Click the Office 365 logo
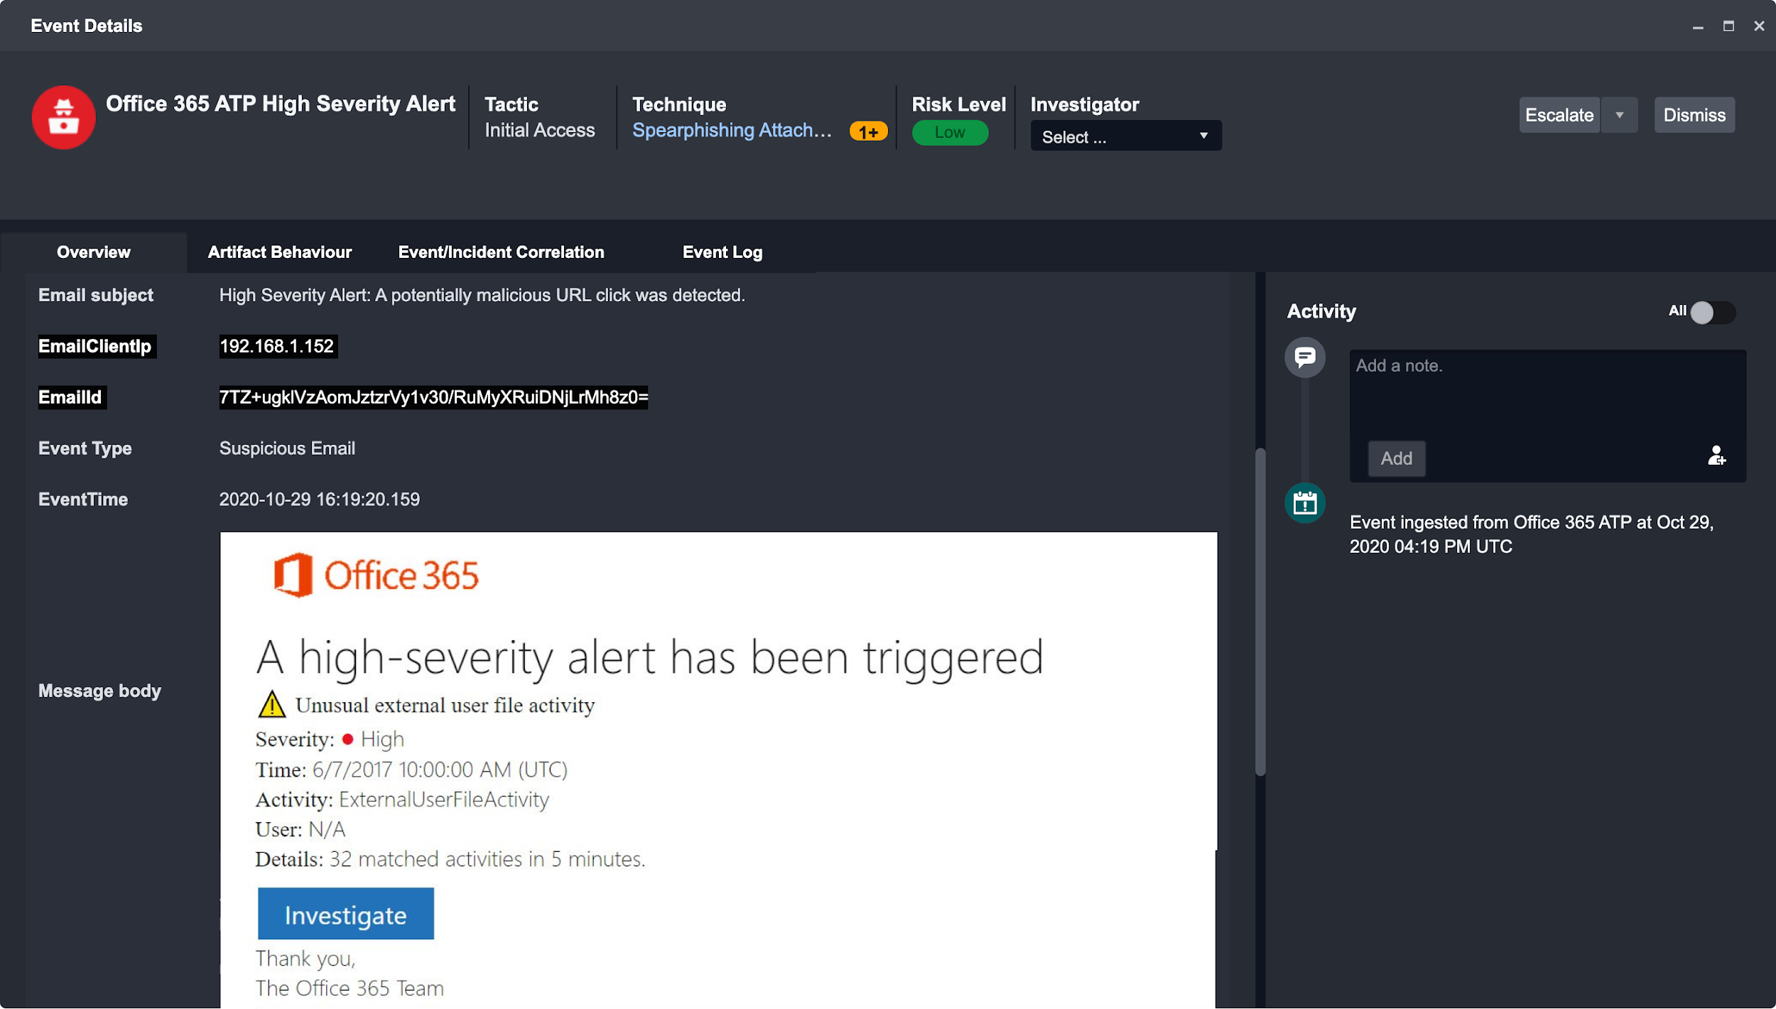1776x1009 pixels. point(377,574)
